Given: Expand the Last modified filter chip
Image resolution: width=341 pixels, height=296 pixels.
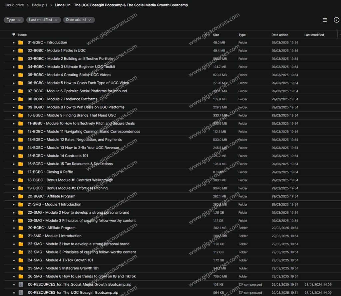Looking at the screenshot, I should 43,20.
